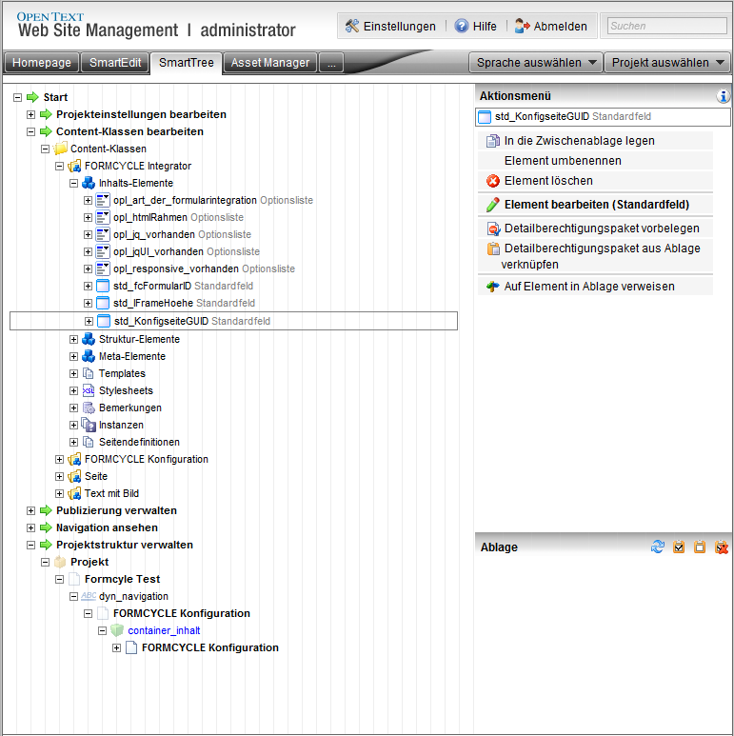Select std_fcFormularID in the tree
This screenshot has height=736, width=734.
(150, 287)
